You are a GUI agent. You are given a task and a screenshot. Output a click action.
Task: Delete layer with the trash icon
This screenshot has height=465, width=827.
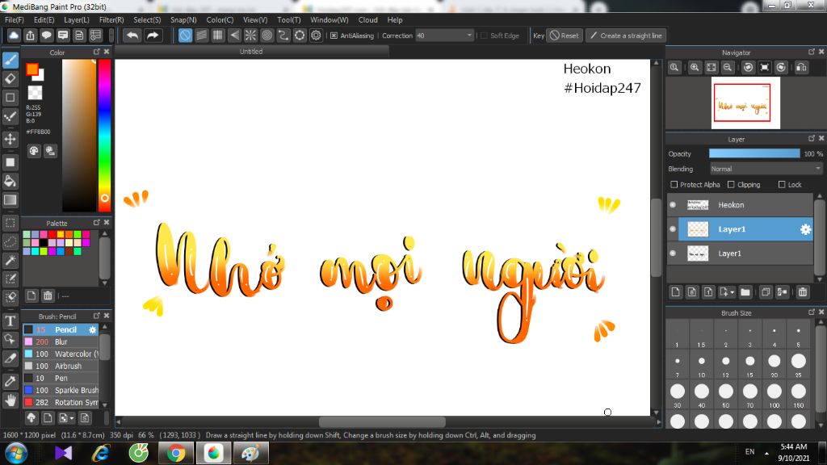click(x=803, y=292)
